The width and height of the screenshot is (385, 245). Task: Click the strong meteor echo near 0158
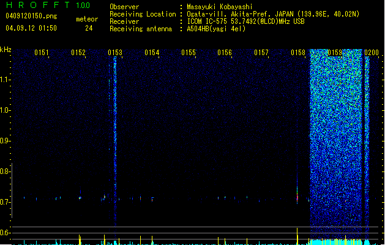pyautogui.click(x=297, y=194)
